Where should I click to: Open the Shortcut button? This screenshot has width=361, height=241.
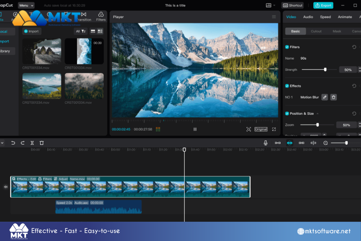coord(293,5)
